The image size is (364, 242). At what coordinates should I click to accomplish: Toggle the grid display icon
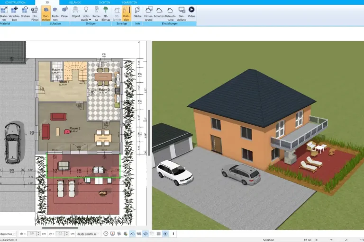pyautogui.click(x=159, y=233)
